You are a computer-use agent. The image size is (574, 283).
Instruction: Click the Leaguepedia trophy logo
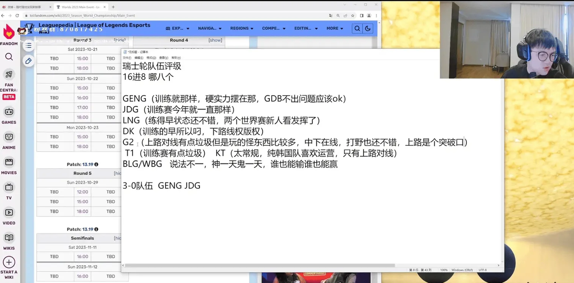pos(30,28)
